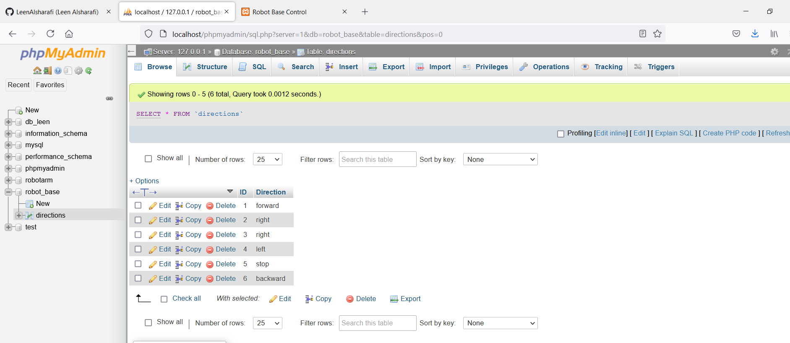Screen dimensions: 790x343
Task: Select checkbox for the 'stop' row
Action: 138,264
